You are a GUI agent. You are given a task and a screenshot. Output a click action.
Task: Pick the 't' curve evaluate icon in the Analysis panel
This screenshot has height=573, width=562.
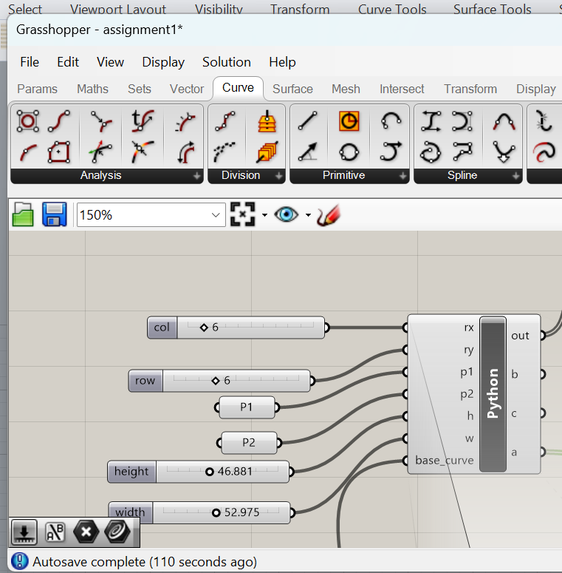143,121
